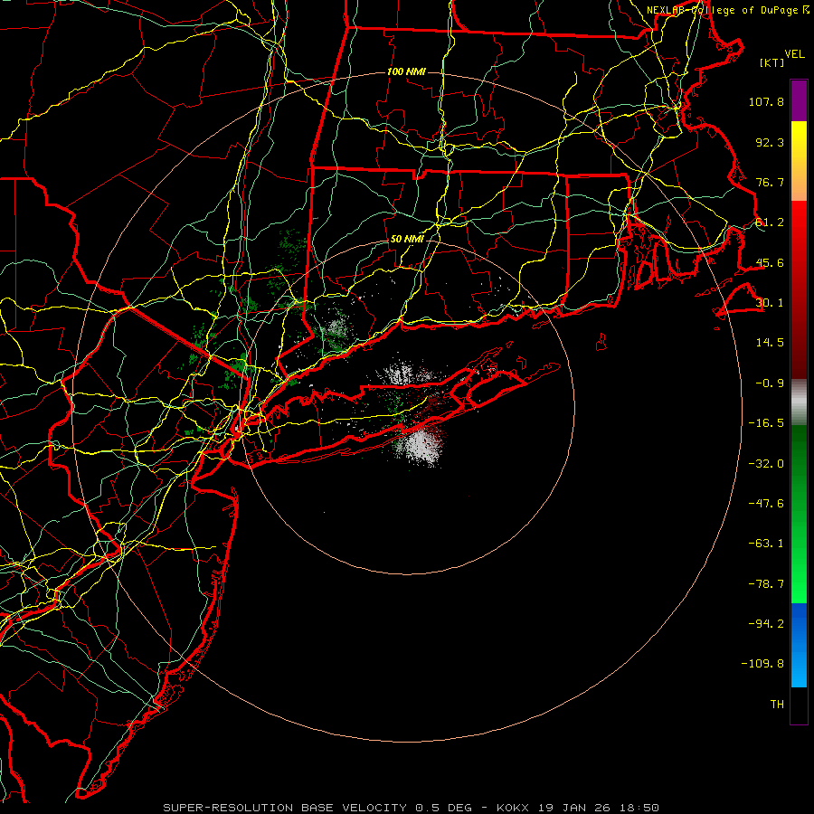Click the TH legend label
This screenshot has width=814, height=814.
[x=777, y=704]
